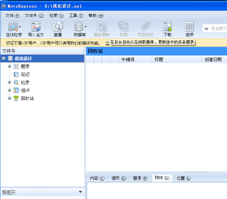This screenshot has height=199, width=227.
Task: Click the 引用 cite icon
Action: (123, 26)
